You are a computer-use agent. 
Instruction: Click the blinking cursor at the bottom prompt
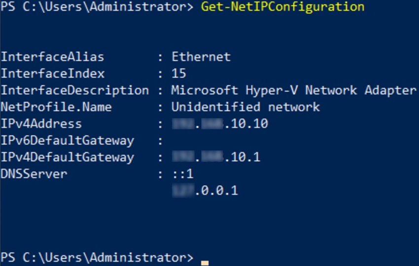205,263
